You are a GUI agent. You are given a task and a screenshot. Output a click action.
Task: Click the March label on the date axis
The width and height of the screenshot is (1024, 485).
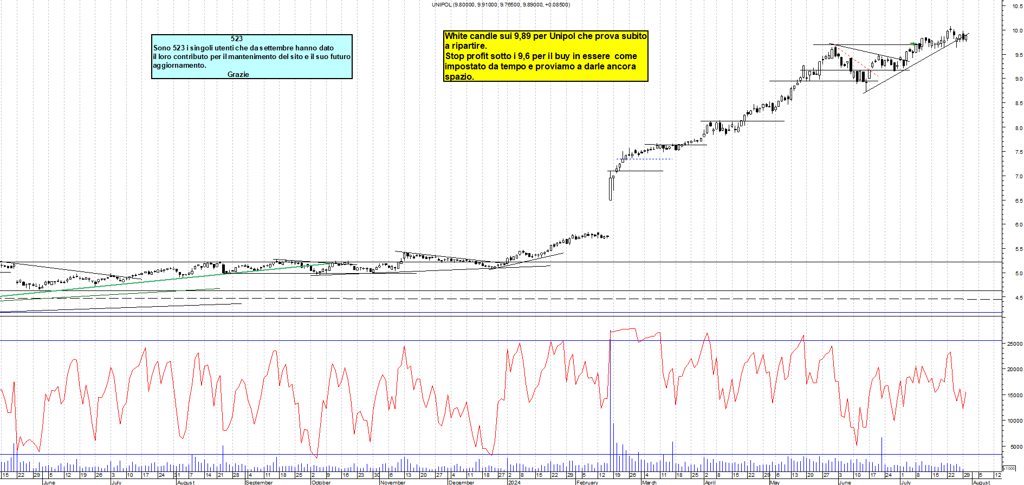point(649,482)
